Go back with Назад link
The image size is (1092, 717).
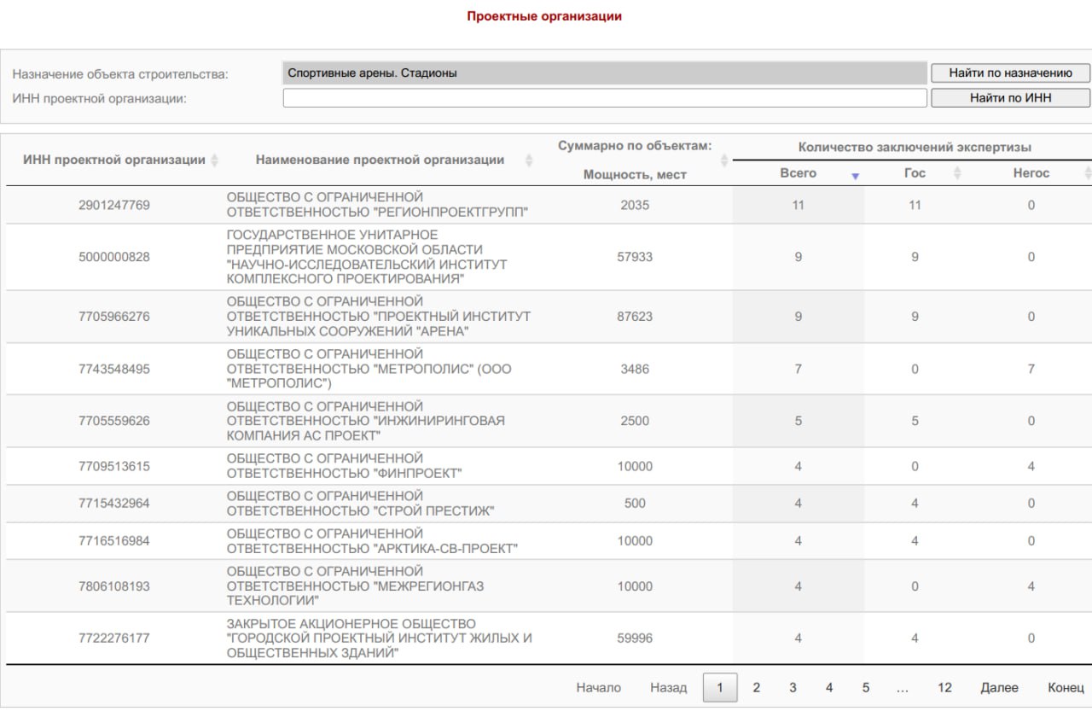click(668, 688)
